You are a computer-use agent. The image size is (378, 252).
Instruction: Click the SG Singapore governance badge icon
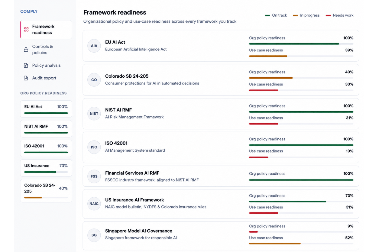coord(94,235)
